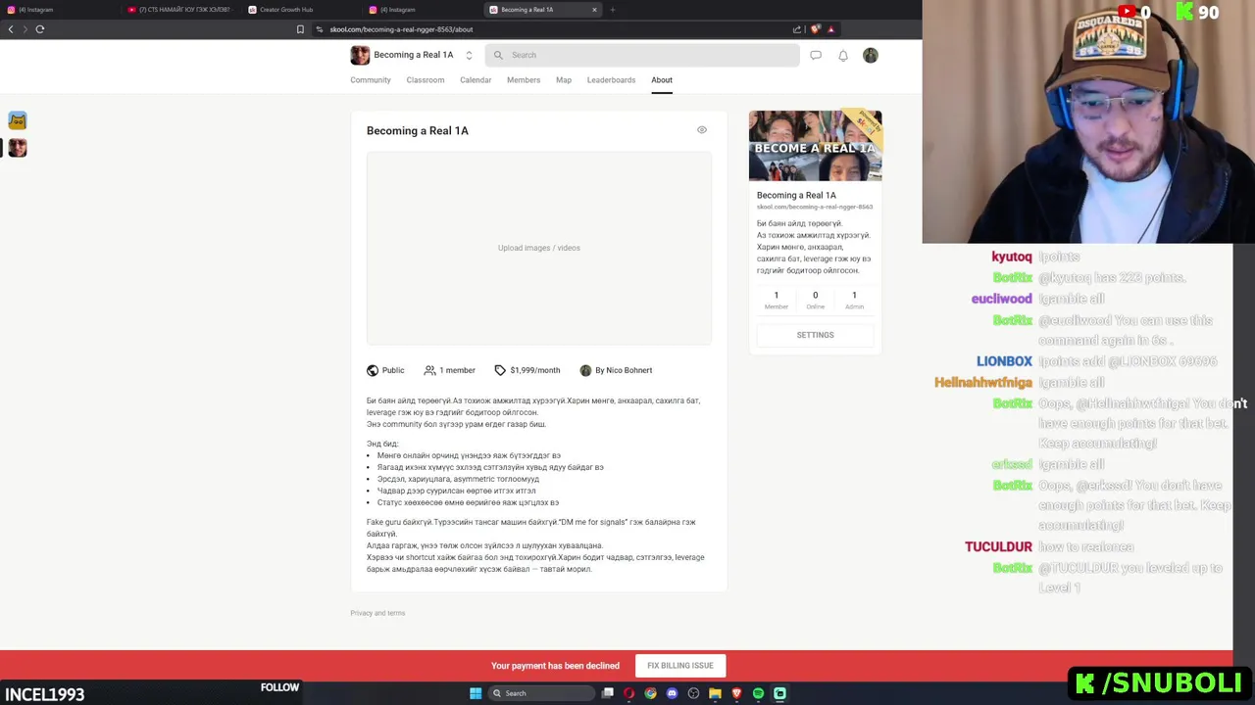1255x705 pixels.
Task: Click the skool.com/becoming-a-real sidebar URL
Action: click(815, 207)
